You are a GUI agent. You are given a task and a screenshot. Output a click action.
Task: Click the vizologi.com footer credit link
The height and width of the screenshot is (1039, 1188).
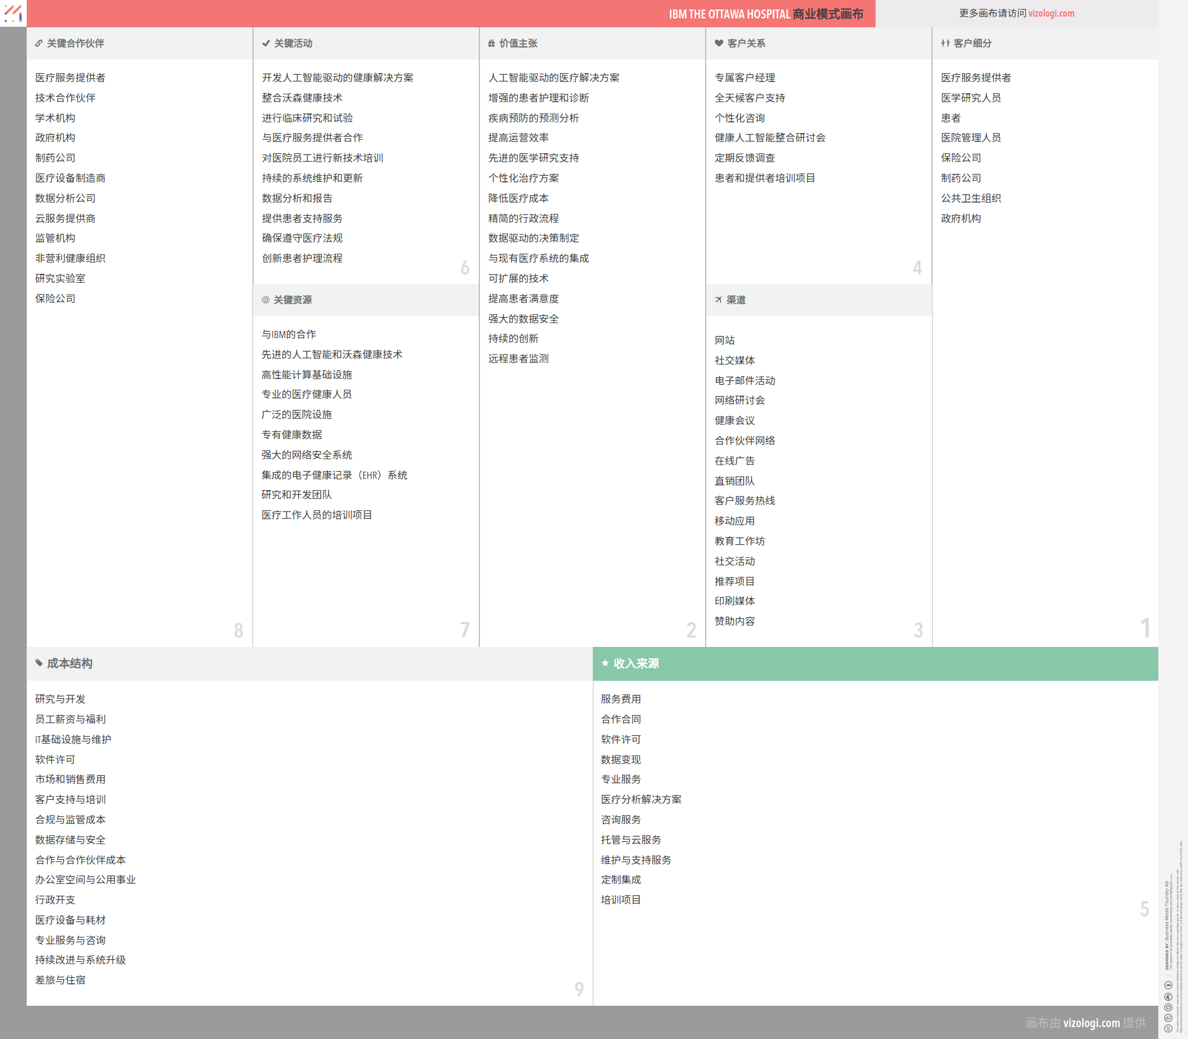click(x=1091, y=1023)
